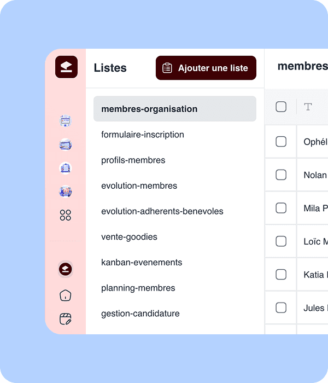Open the first round app icon in sidebar
This screenshot has width=328, height=383.
click(66, 121)
